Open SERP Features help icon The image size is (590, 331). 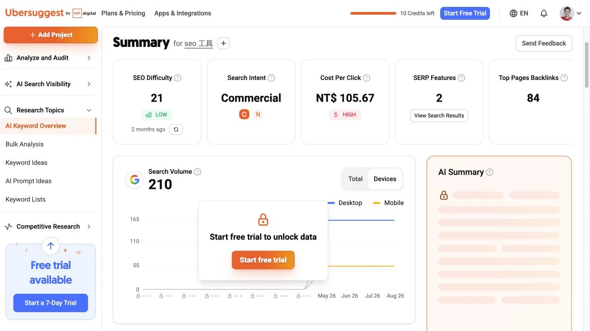[461, 78]
